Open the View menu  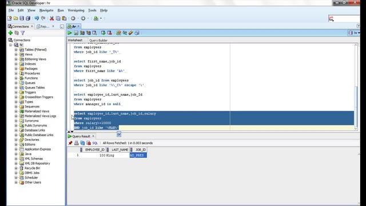(x=31, y=10)
